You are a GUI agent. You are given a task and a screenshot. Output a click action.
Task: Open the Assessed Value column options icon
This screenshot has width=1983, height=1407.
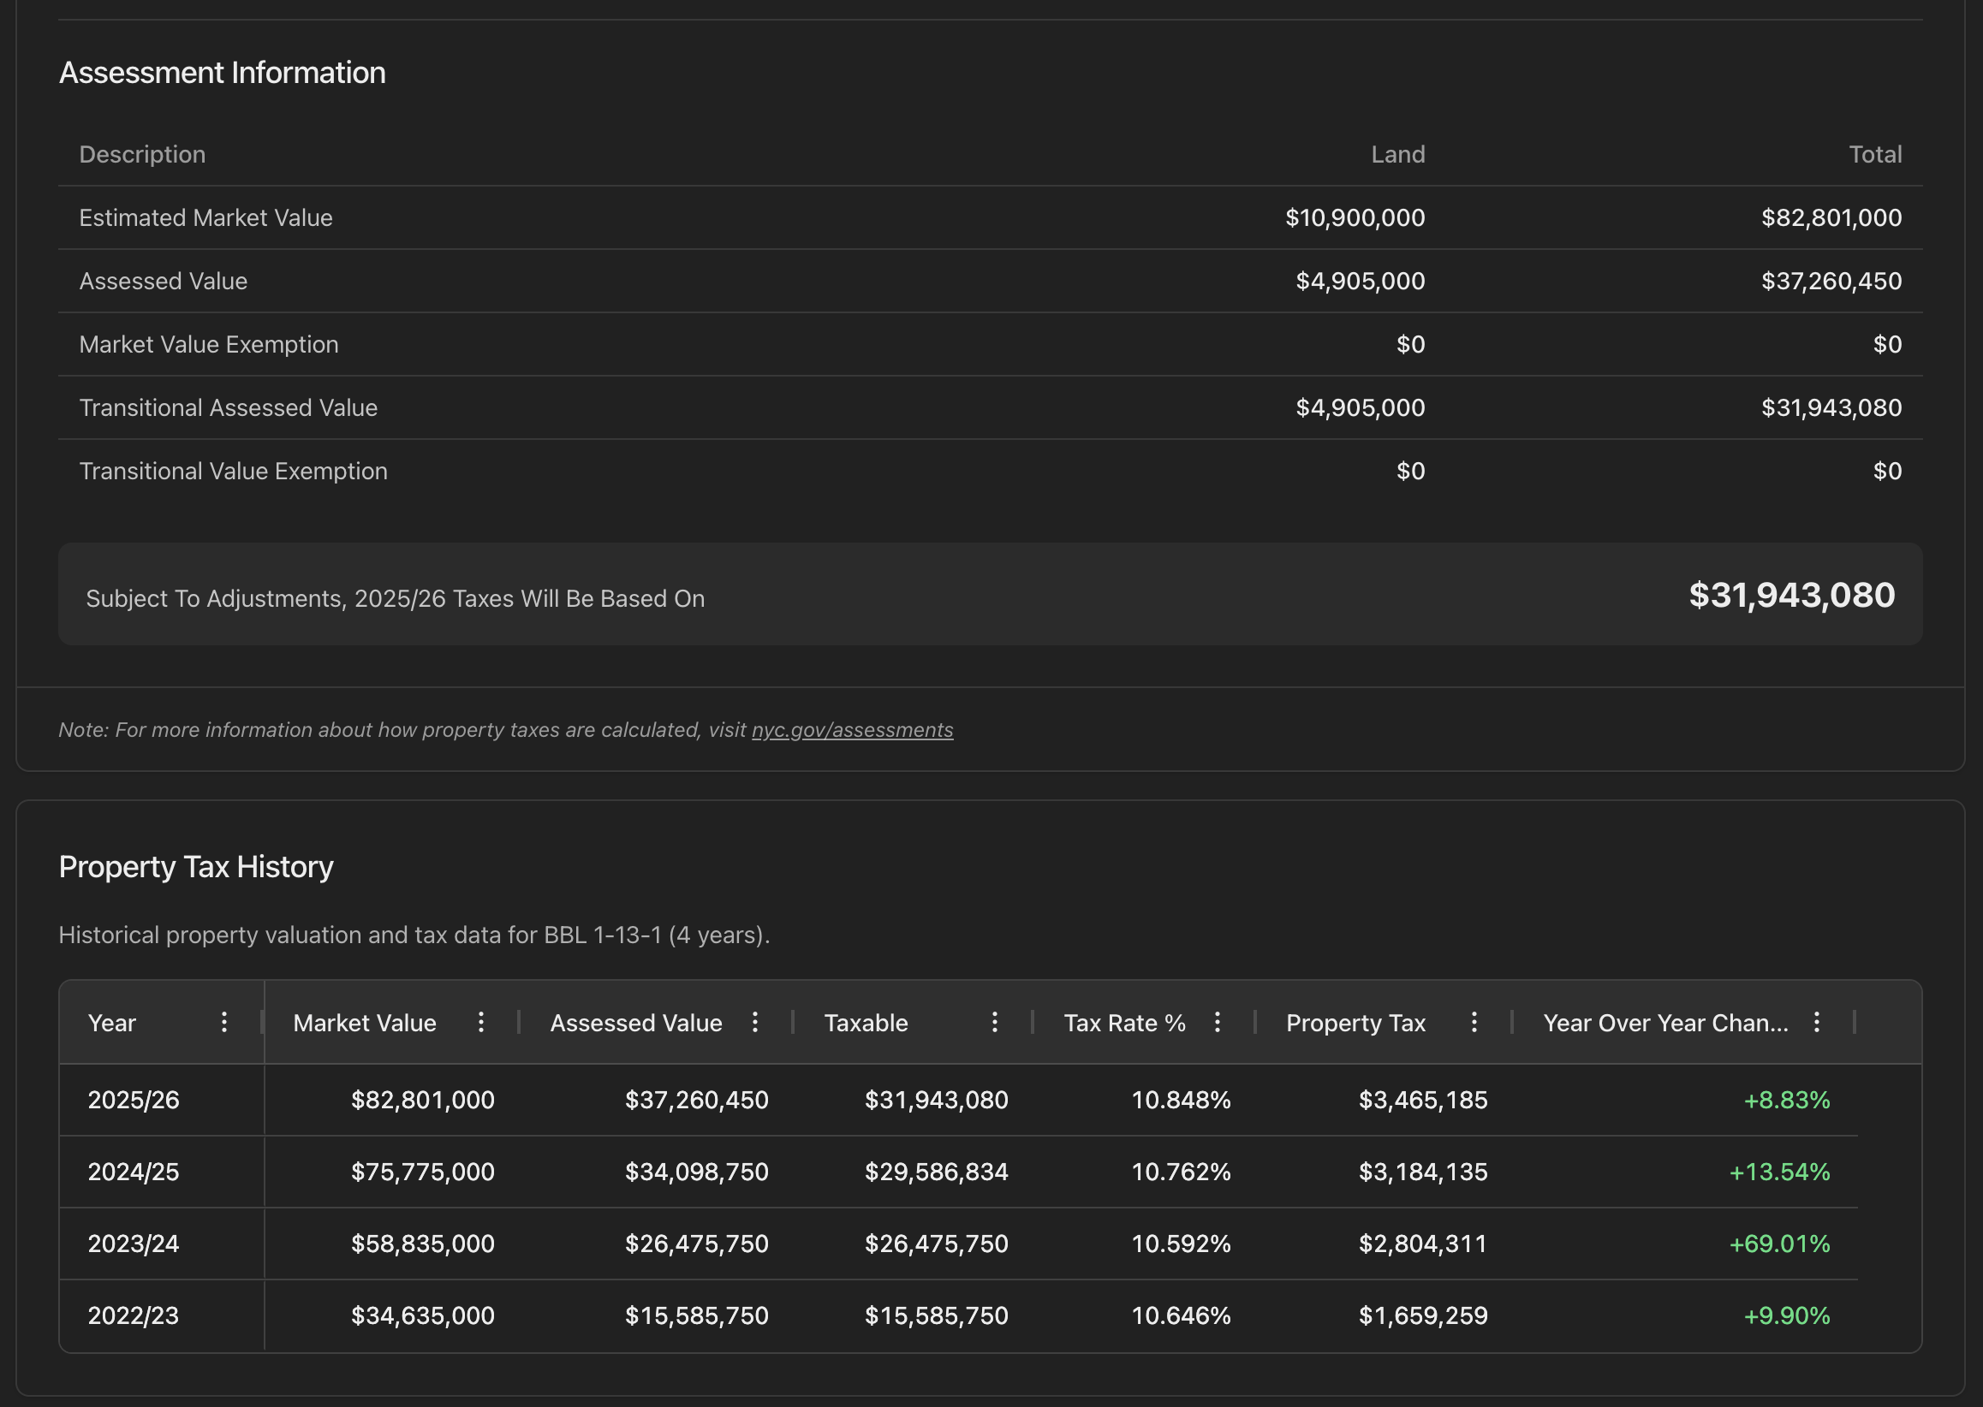tap(755, 1023)
